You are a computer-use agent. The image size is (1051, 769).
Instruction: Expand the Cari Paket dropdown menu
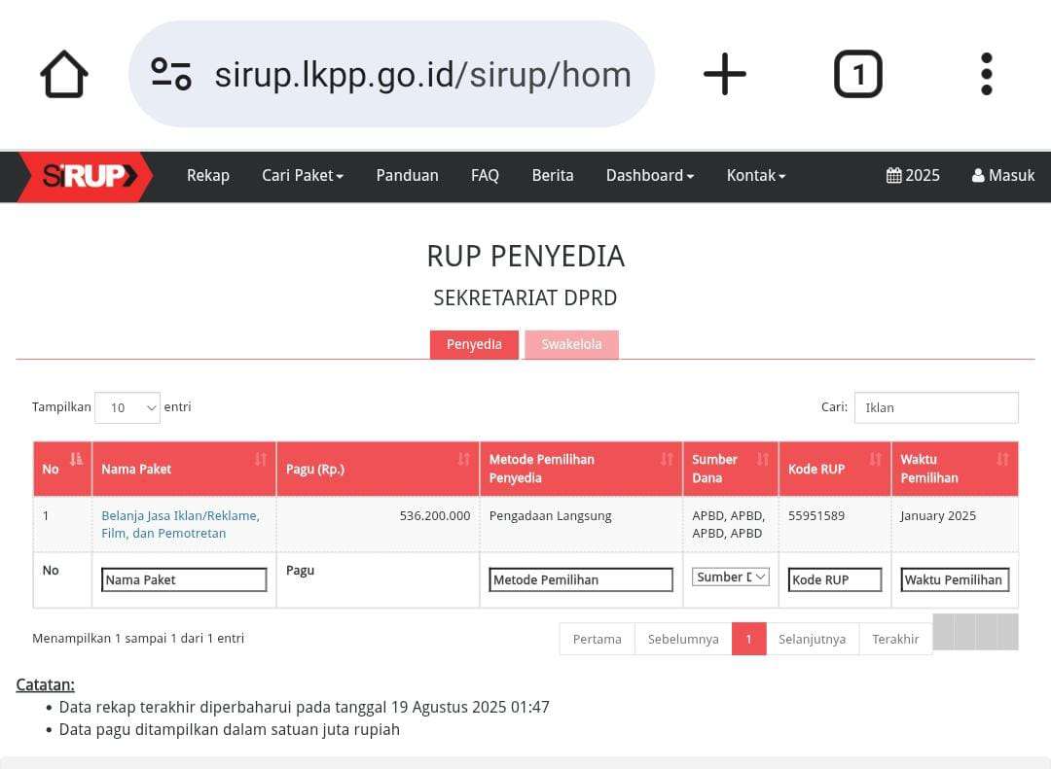coord(302,176)
